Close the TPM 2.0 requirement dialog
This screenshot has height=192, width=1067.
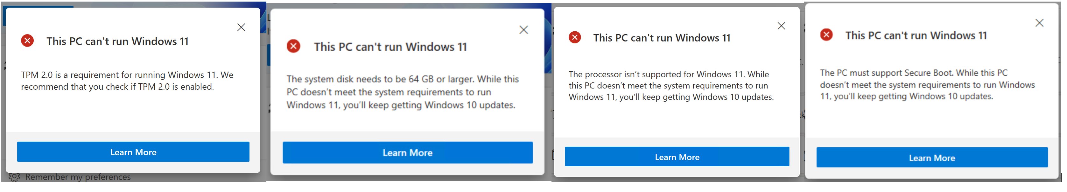pos(241,27)
